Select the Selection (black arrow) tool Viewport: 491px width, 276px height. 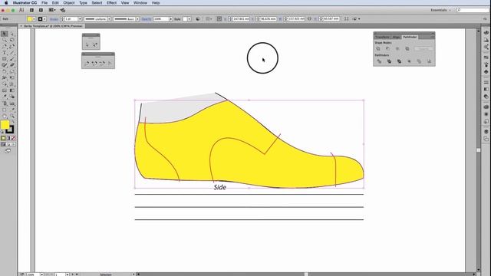(x=5, y=34)
